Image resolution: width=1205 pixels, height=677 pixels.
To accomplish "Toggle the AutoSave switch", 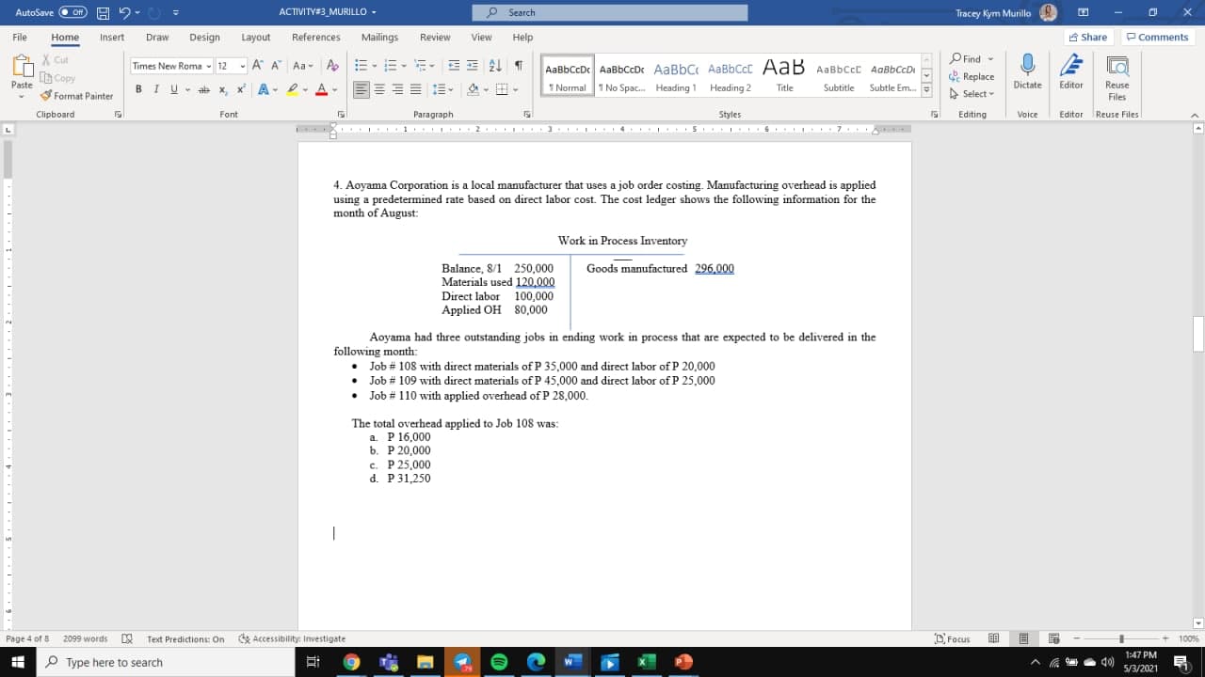I will pos(72,12).
